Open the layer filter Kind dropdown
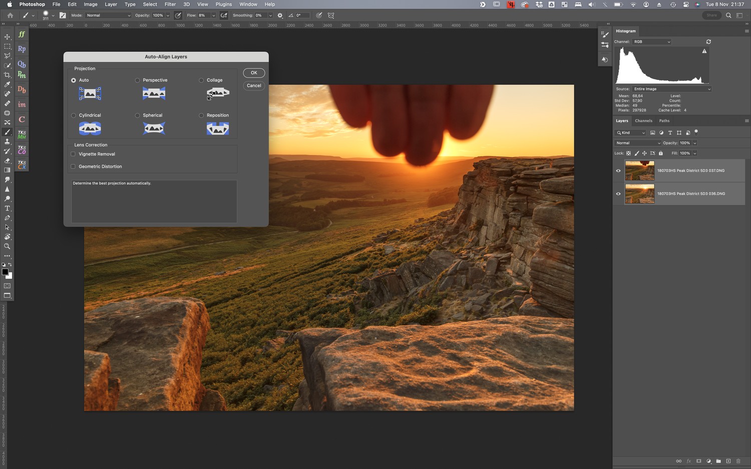Viewport: 751px width, 469px height. [631, 133]
